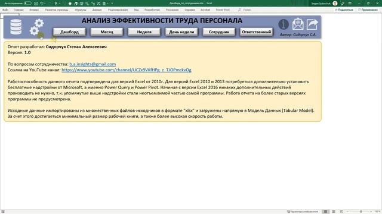Open the Справка ribbon tab
Viewport: 382px width, 214px height.
pyautogui.click(x=190, y=10)
